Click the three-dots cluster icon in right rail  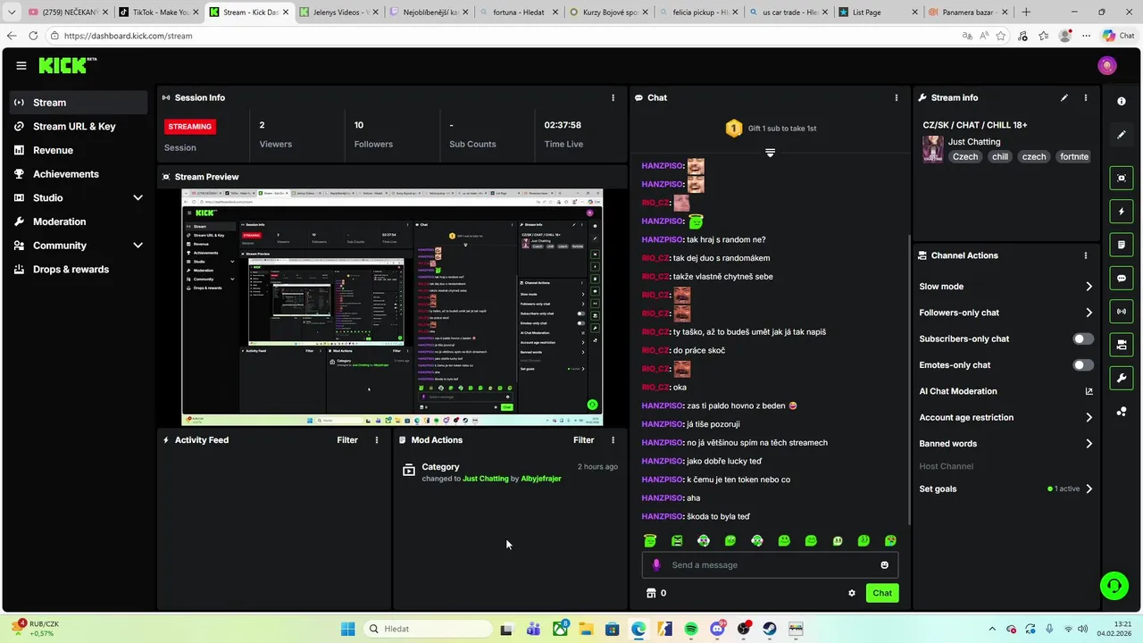pos(1122,411)
